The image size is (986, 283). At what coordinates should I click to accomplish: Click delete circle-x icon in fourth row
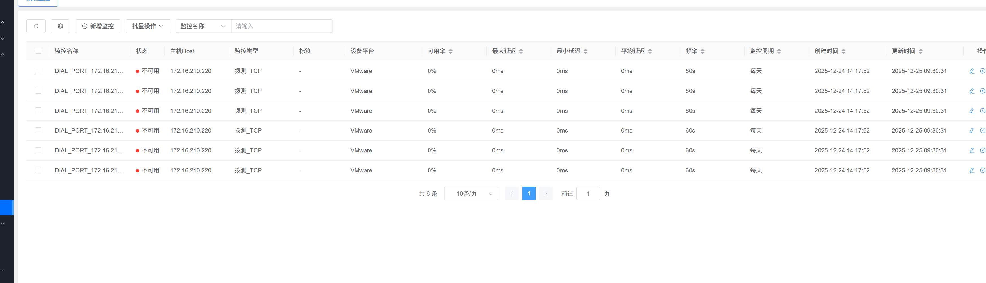983,130
